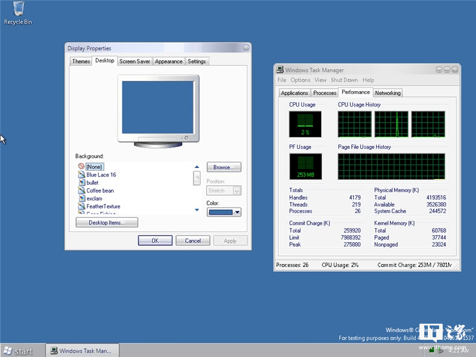Confirm with the OK button

155,240
